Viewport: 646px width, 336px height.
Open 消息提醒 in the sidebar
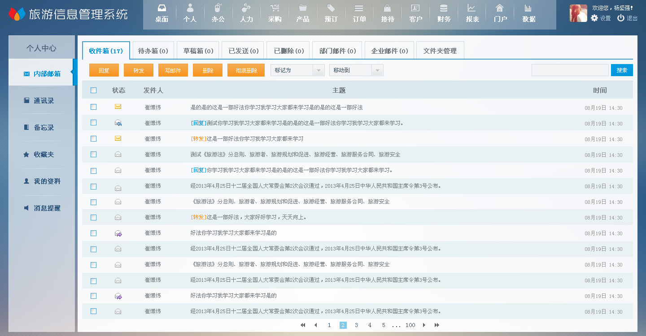point(42,208)
